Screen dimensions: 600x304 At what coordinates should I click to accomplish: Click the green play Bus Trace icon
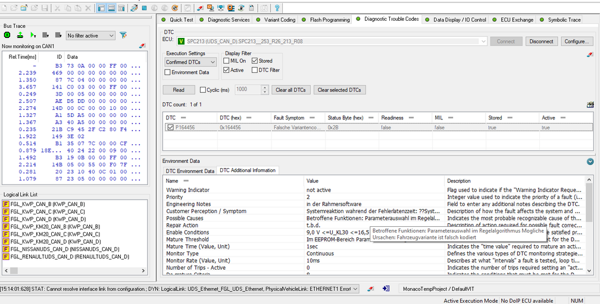33,35
